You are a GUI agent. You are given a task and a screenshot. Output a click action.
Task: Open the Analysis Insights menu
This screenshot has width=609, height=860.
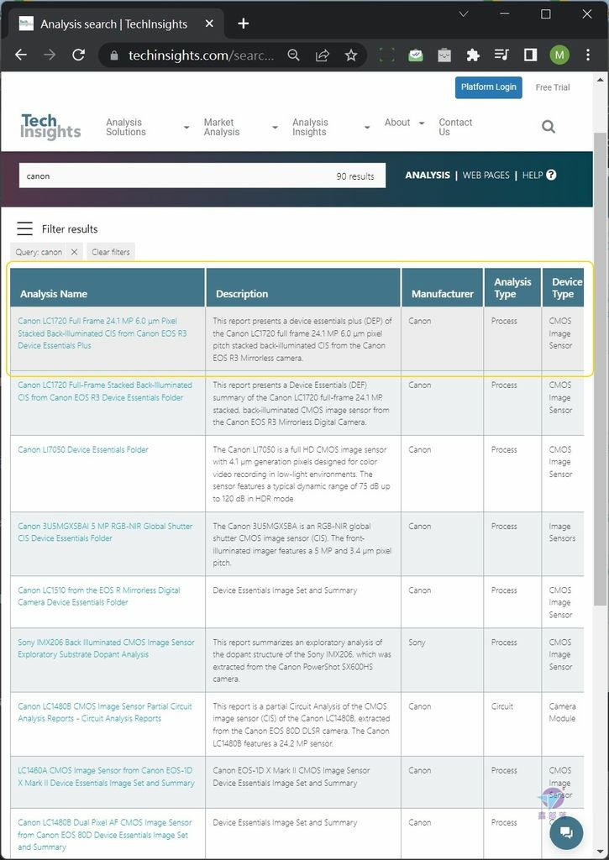click(310, 128)
